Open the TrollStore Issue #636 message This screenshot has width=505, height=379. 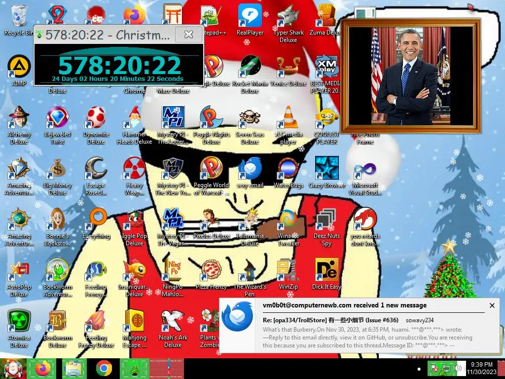point(330,320)
